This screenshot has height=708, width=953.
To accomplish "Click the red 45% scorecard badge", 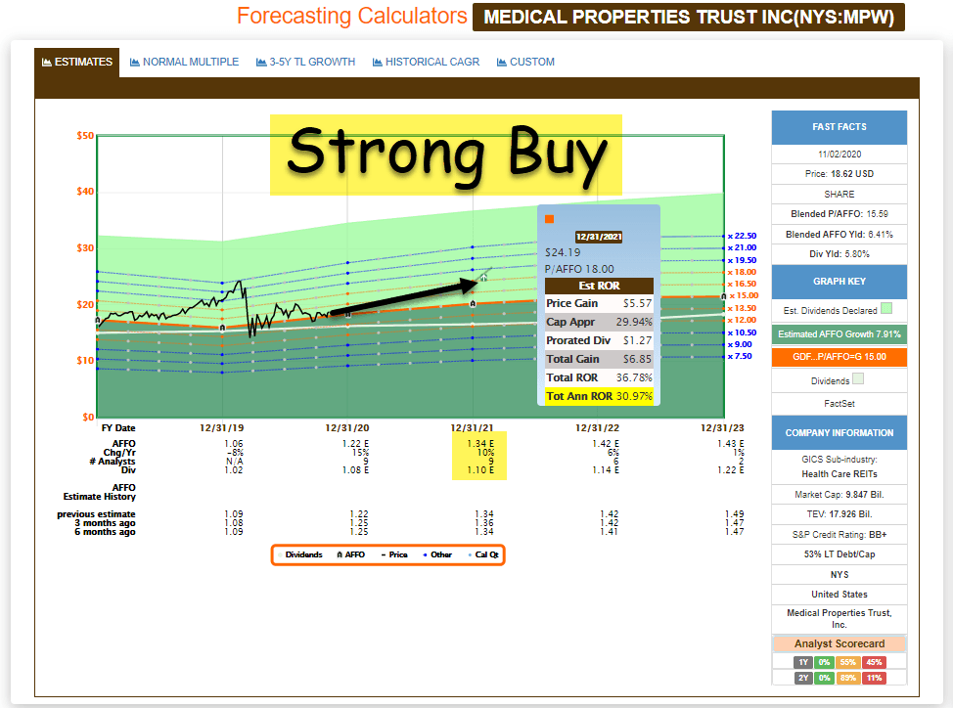I will coord(874,662).
